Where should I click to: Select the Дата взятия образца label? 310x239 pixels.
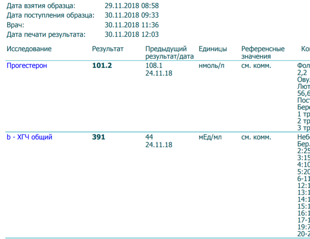point(41,6)
